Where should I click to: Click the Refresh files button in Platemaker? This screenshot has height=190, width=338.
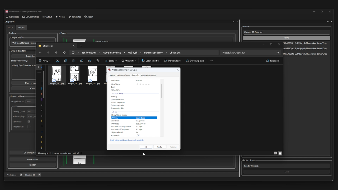pos(32,159)
